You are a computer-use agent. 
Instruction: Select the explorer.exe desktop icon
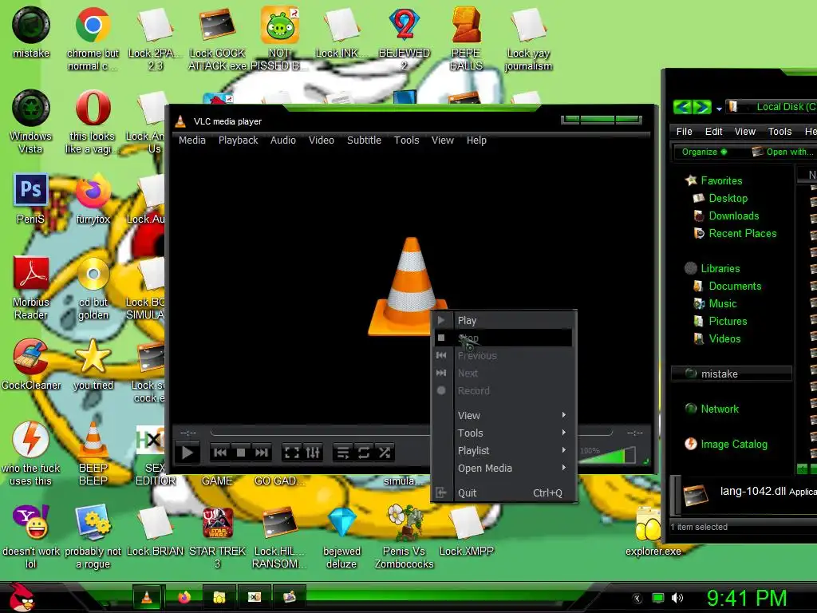pyautogui.click(x=653, y=531)
